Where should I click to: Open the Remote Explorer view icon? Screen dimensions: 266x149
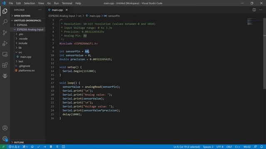[x=5, y=54]
